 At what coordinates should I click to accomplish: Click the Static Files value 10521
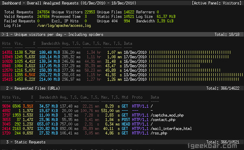coord(129,16)
